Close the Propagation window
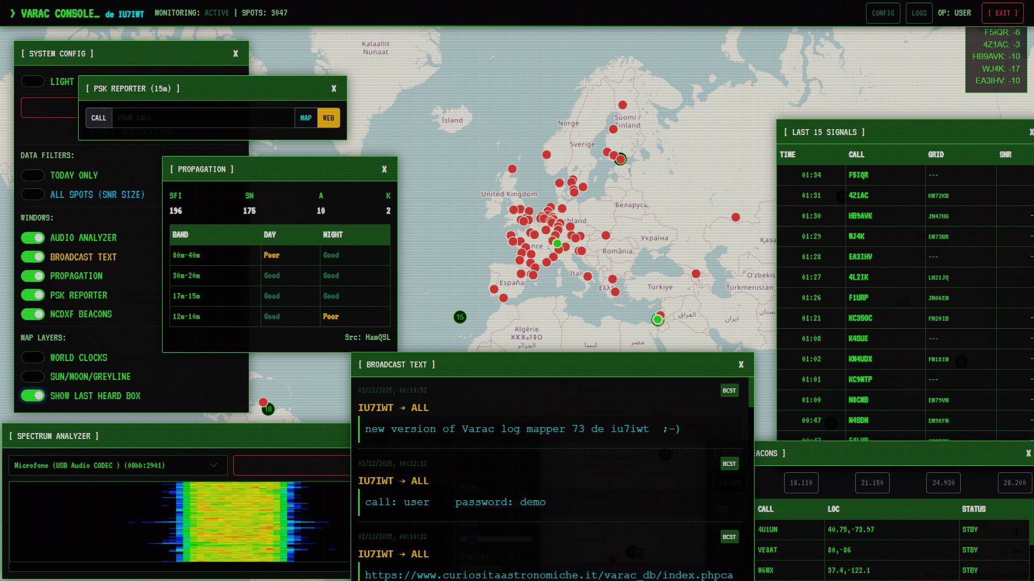 (384, 169)
